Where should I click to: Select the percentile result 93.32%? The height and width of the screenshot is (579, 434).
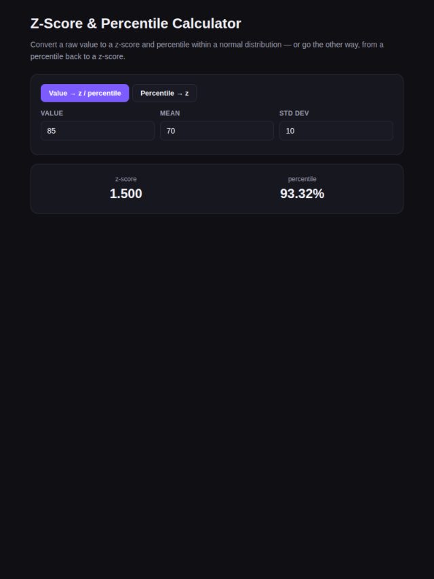(302, 193)
